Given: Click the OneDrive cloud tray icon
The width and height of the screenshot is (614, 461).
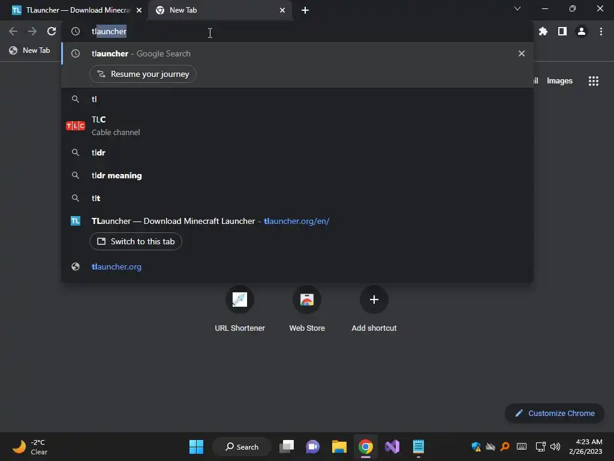Looking at the screenshot, I should (490, 447).
